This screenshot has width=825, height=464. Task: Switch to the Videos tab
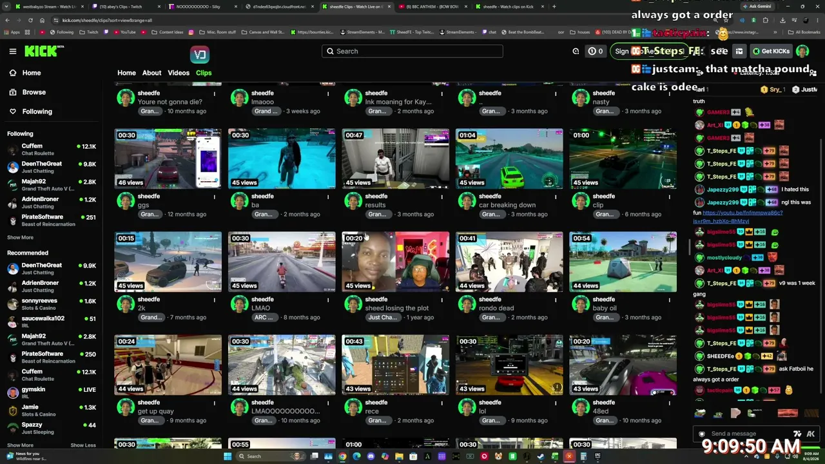click(x=179, y=73)
